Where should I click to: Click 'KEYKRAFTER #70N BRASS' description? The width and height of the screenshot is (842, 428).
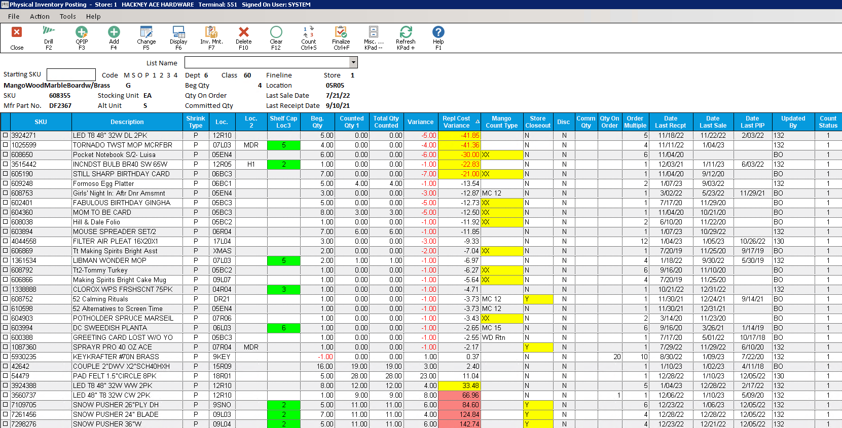coord(116,357)
